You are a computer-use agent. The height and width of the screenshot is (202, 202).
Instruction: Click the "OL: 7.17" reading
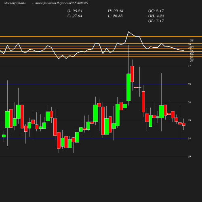click(156, 21)
